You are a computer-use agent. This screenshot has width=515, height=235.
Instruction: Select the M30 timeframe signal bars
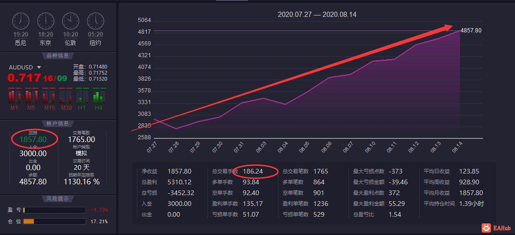pos(65,96)
